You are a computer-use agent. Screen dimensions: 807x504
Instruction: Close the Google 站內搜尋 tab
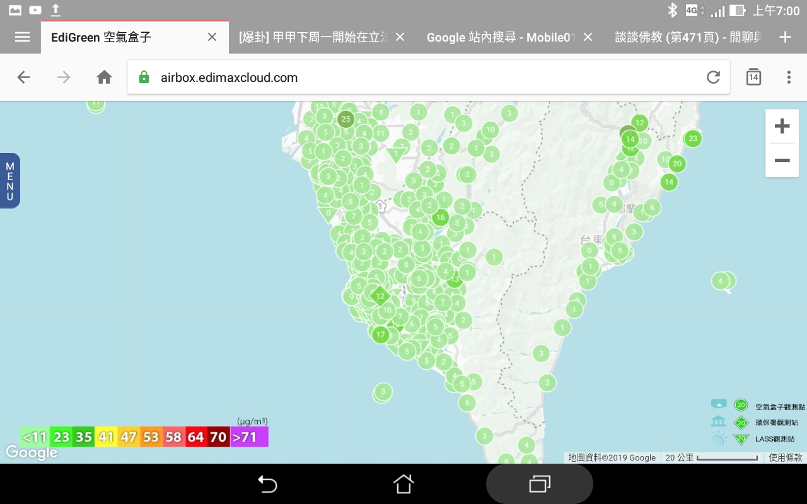click(588, 37)
